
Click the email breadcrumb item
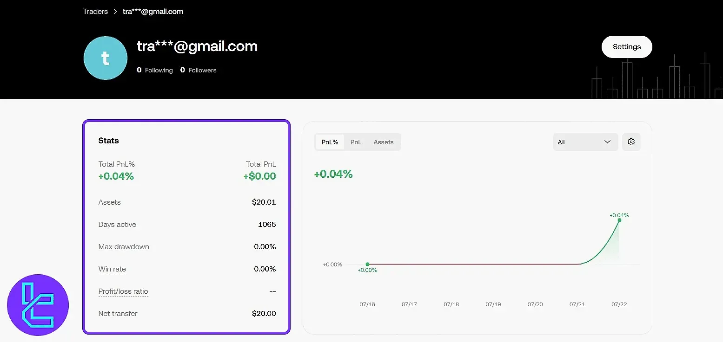[x=153, y=12]
